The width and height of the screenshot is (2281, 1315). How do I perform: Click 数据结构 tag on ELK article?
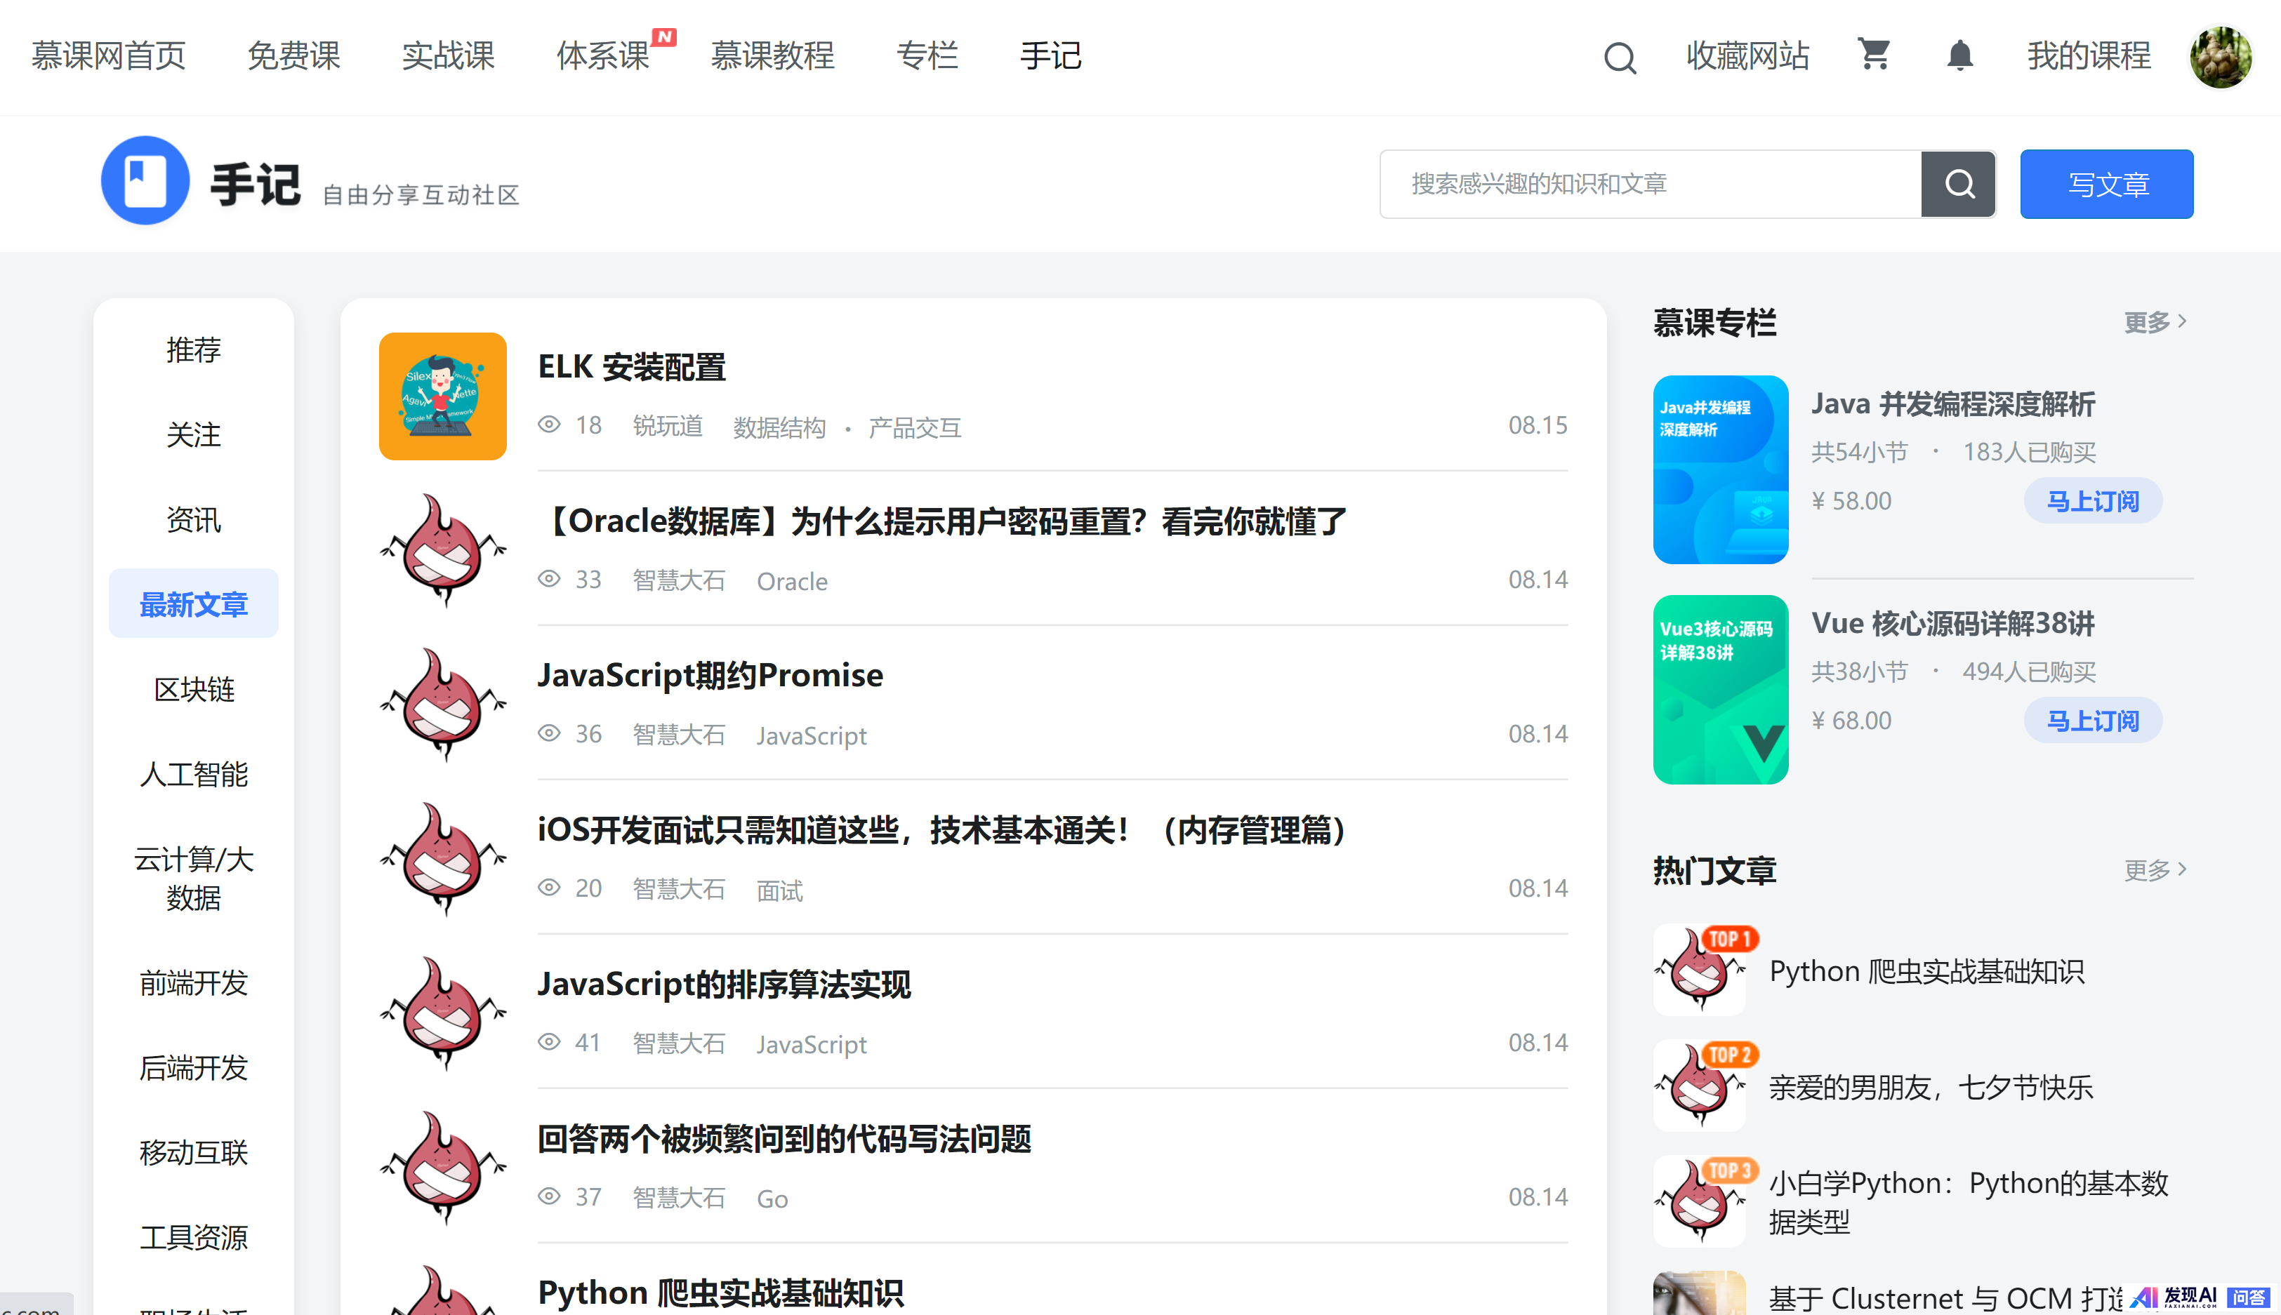point(779,427)
